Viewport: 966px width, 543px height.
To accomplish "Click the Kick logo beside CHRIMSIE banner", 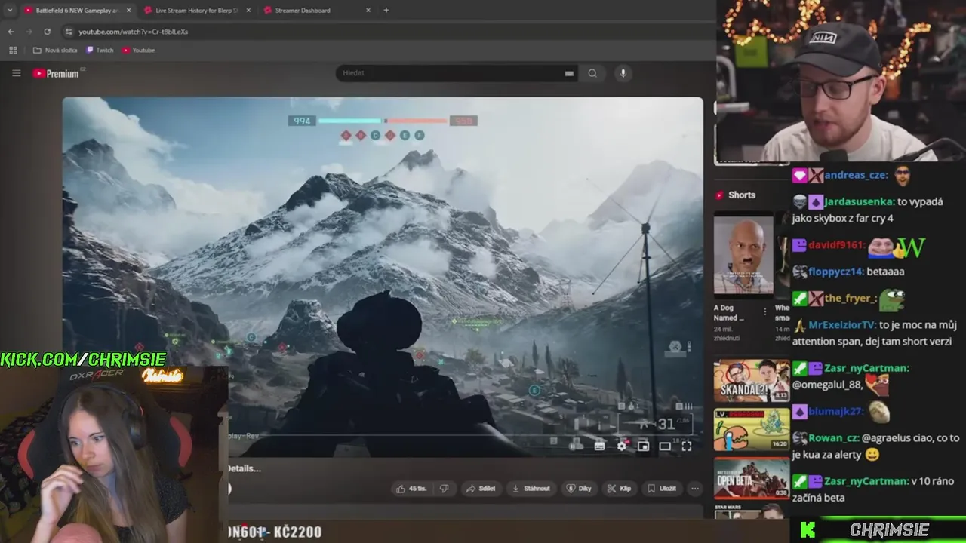I will click(807, 530).
